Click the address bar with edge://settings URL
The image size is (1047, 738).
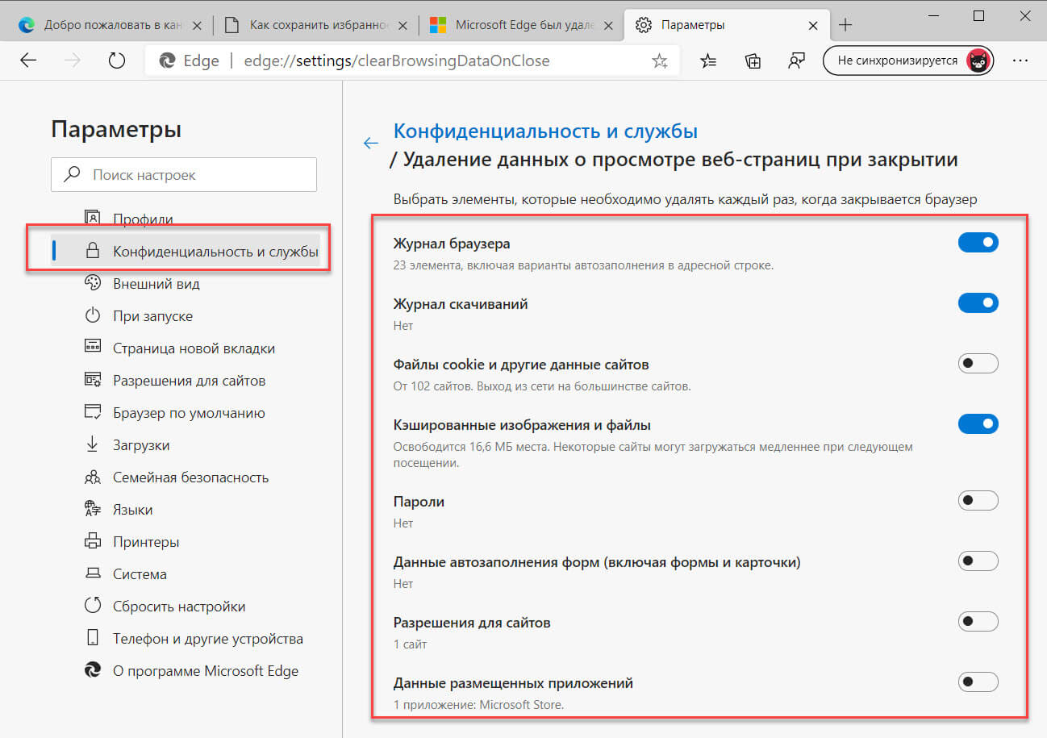point(411,60)
